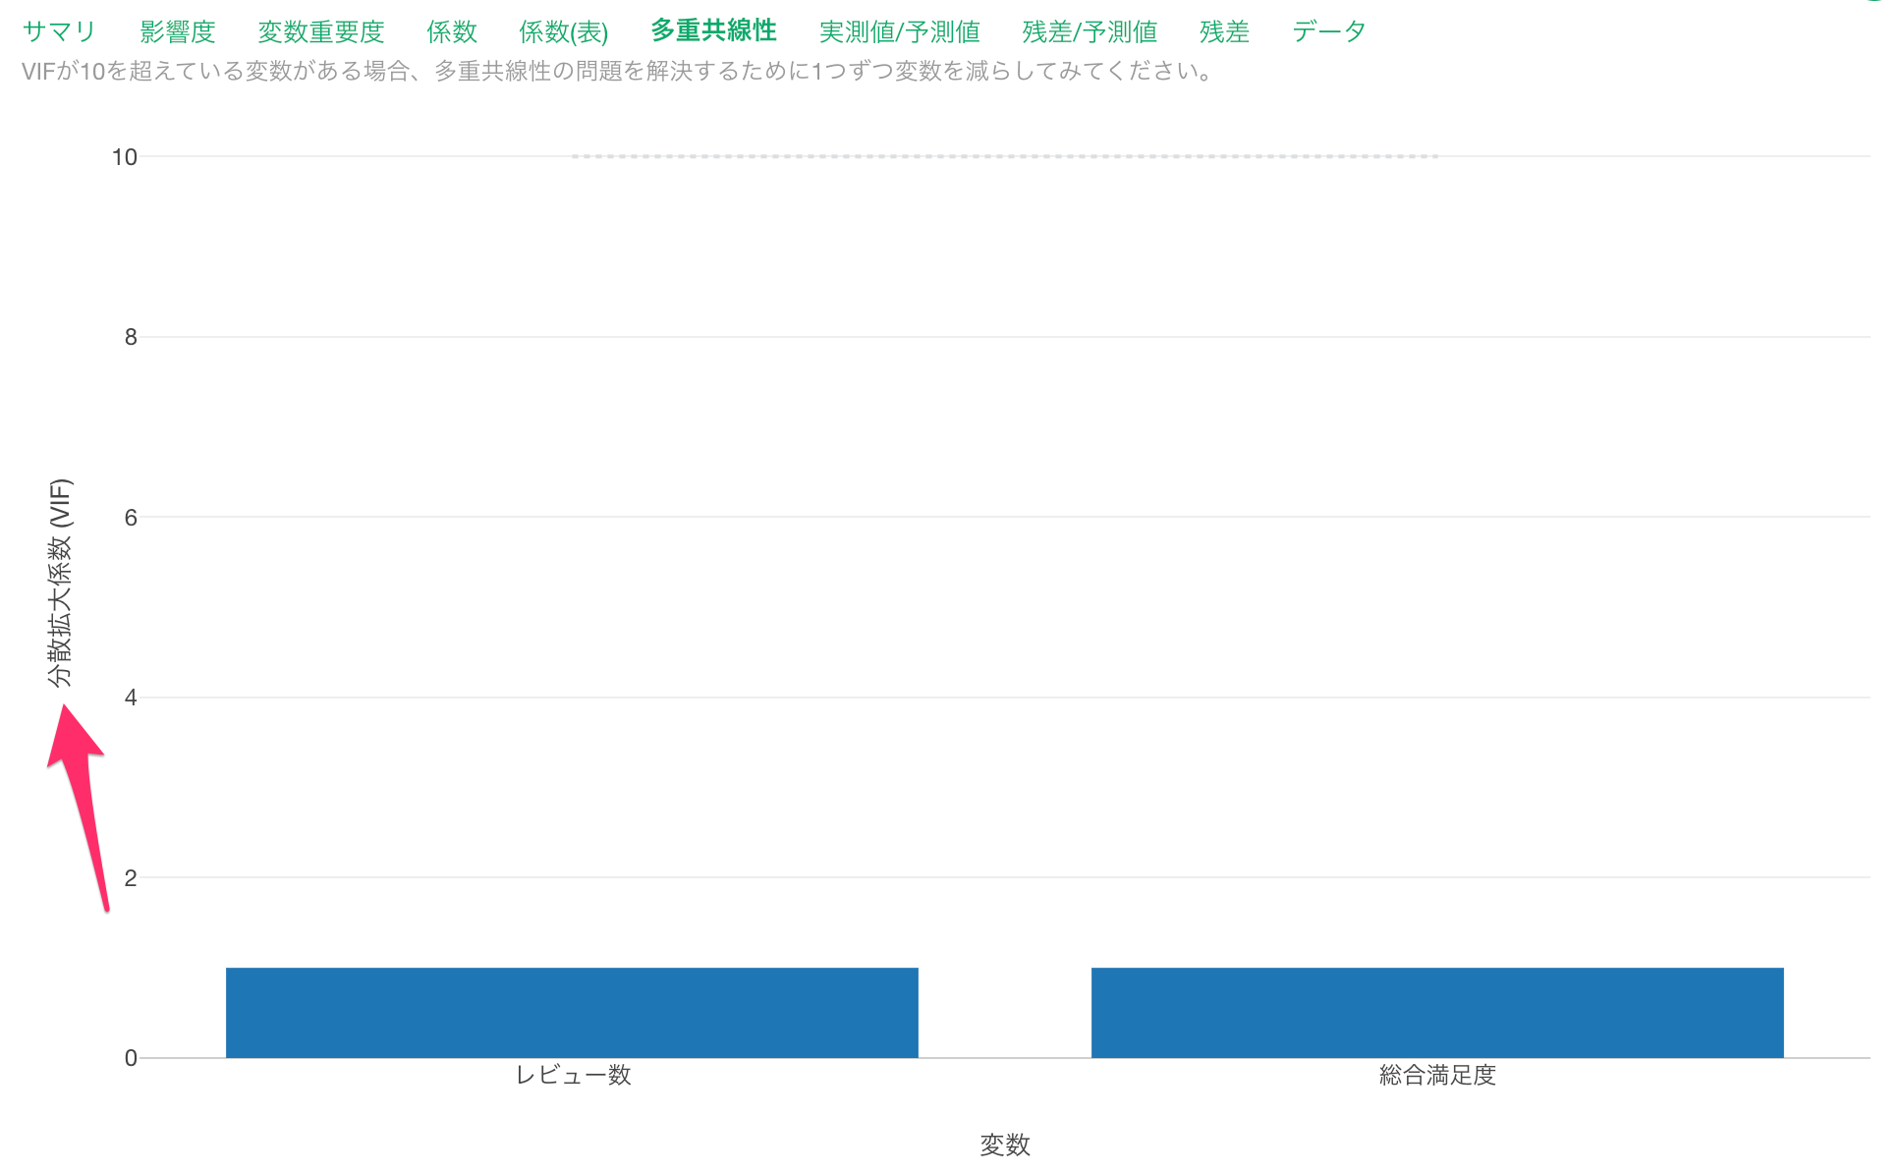Click the y-axis value 2
Screen dimensions: 1900x1173
point(131,878)
